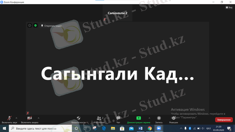The image size is (235, 132).
Task: Open the Безопасность security menu
Action: [x=78, y=120]
